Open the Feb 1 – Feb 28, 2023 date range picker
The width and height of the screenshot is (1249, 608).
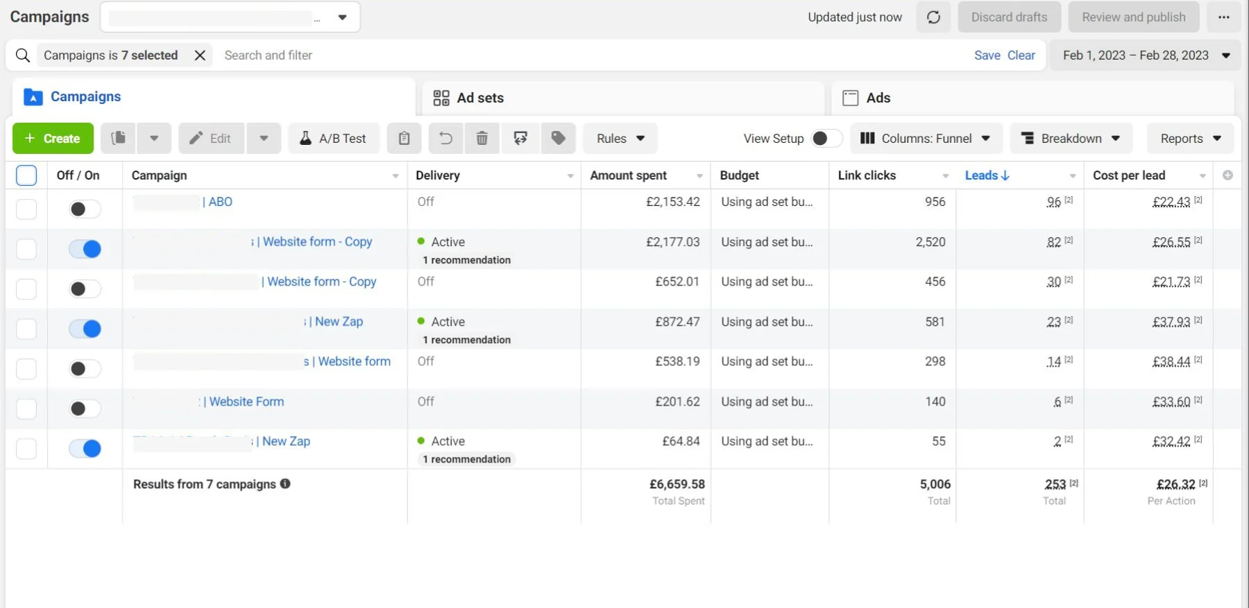(1146, 55)
